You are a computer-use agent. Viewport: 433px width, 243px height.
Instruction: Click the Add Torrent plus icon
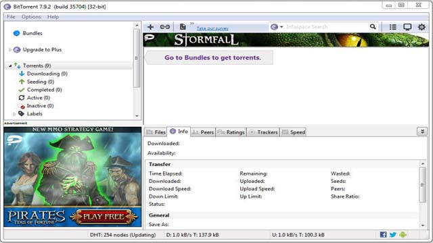pyautogui.click(x=150, y=27)
